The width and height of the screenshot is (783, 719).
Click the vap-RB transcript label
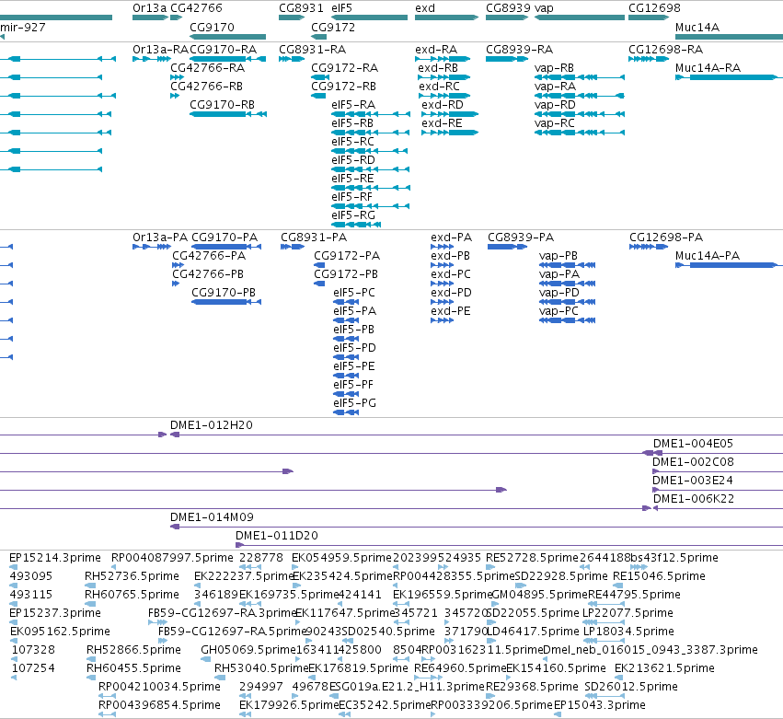click(554, 68)
